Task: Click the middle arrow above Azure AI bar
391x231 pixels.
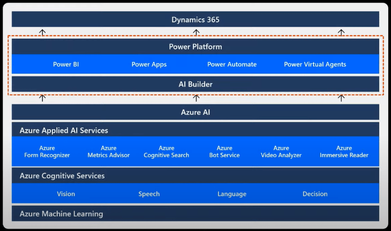Action: pyautogui.click(x=196, y=98)
